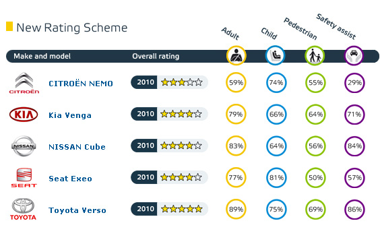Open the NISSAN Cube model link
380x246 pixels.
(77, 147)
